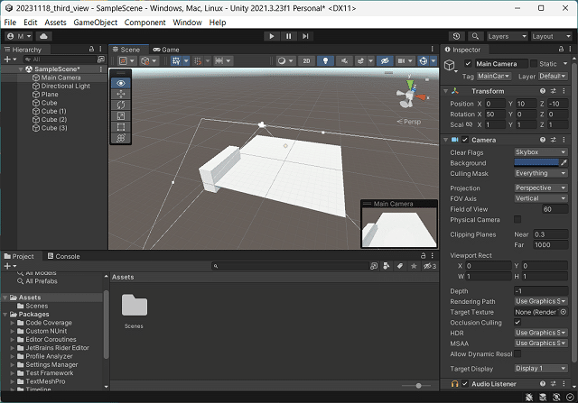Select Cube (2) in Hierarchy
Viewport: 578px width, 403px height.
coord(54,120)
